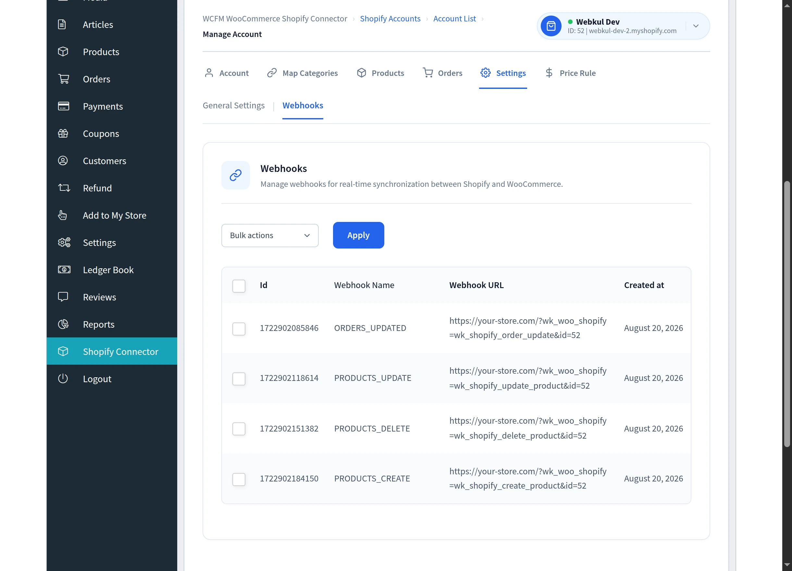Click the Coupons gift icon in sidebar
The image size is (792, 571).
pos(63,133)
